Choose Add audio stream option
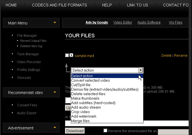This screenshot has height=135, width=192. (x=107, y=107)
